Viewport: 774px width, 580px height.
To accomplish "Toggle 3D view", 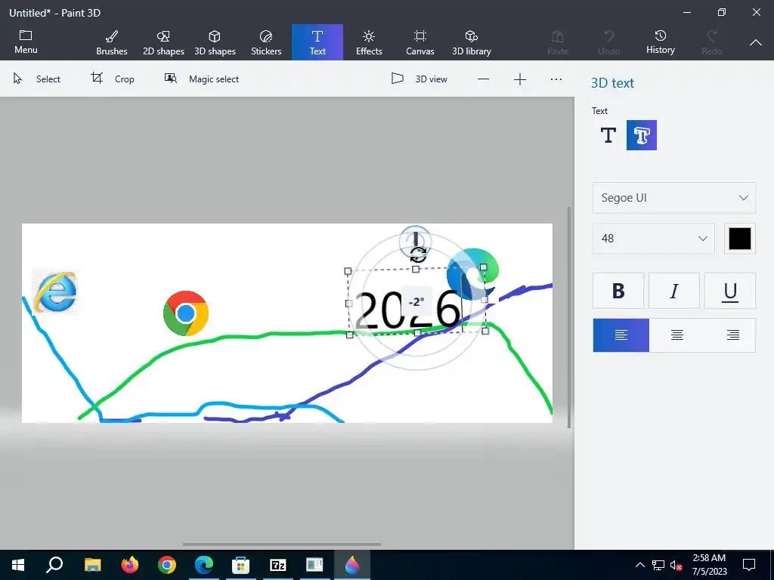I will 420,79.
